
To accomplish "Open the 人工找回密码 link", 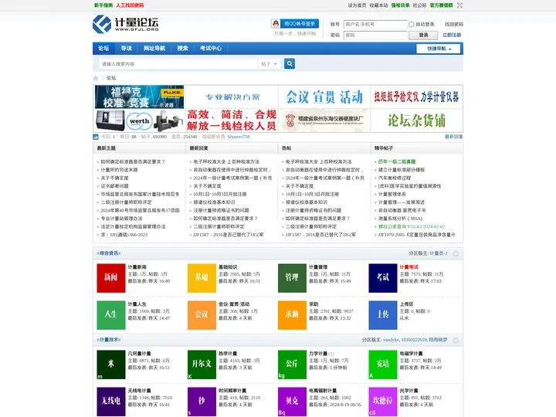I will point(130,5).
